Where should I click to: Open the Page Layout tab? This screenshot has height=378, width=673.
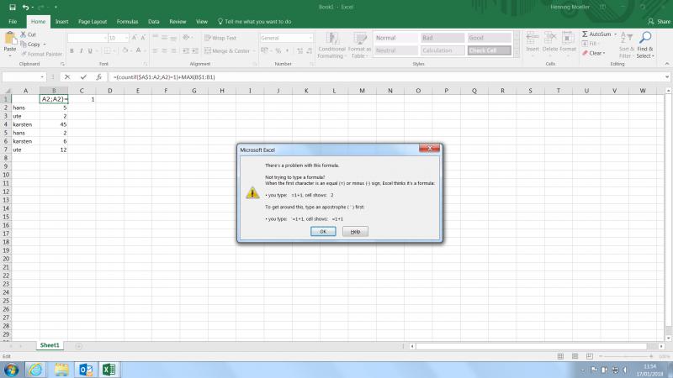(x=93, y=22)
